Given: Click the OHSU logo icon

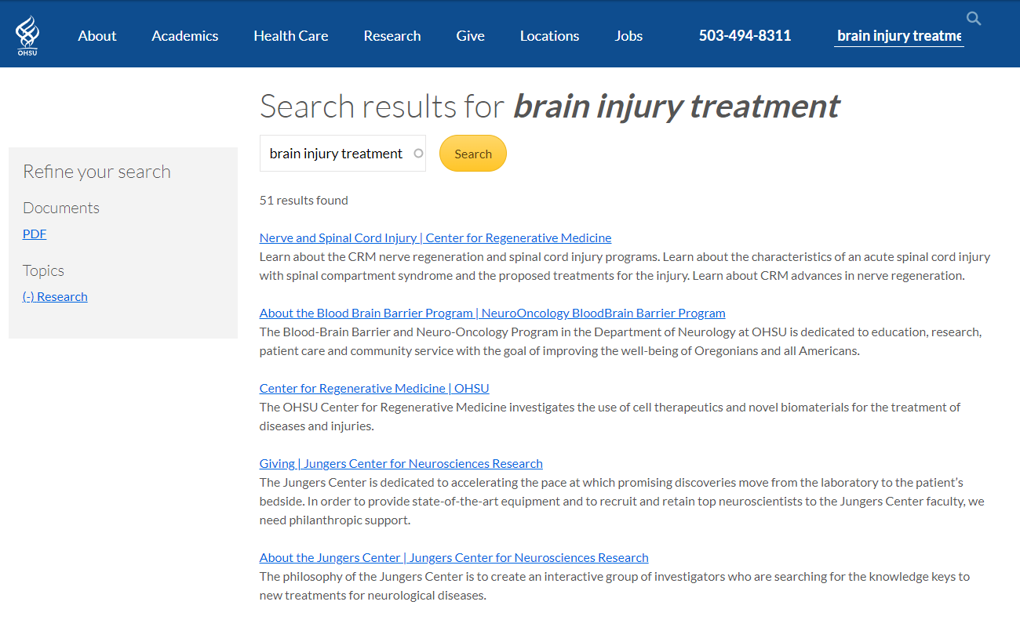Looking at the screenshot, I should [x=27, y=36].
